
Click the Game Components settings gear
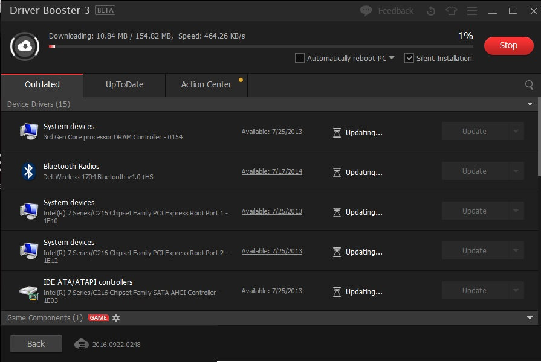click(x=116, y=318)
